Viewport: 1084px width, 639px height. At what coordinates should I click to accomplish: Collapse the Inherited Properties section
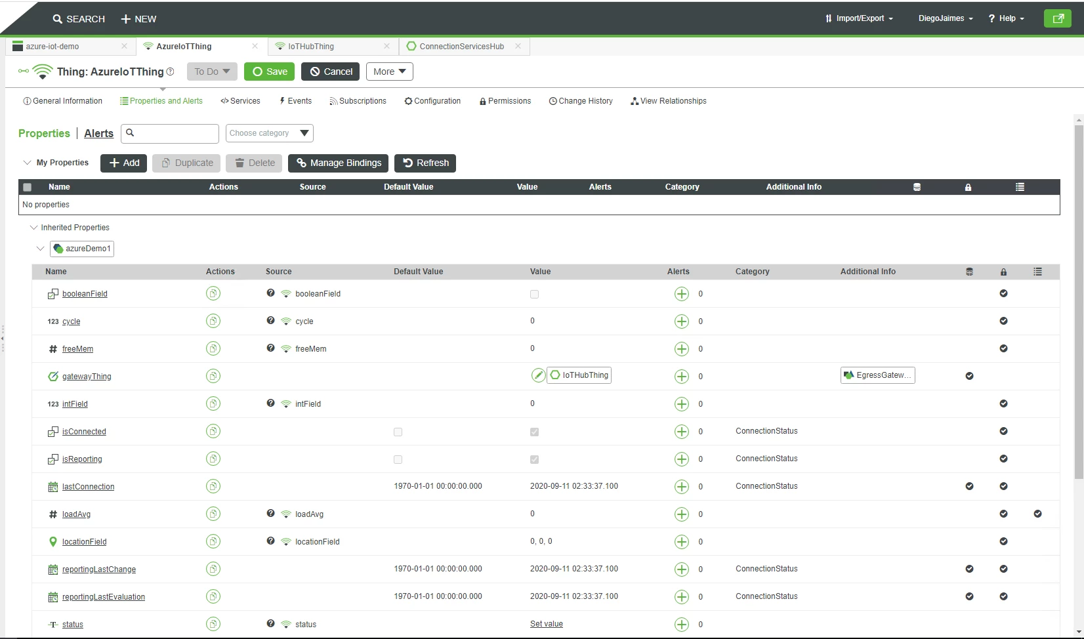pos(33,228)
